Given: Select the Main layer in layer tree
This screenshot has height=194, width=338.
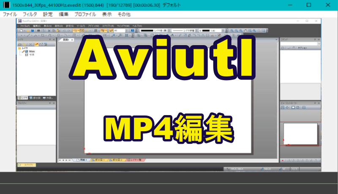Looking at the screenshot, I should (x=32, y=51).
